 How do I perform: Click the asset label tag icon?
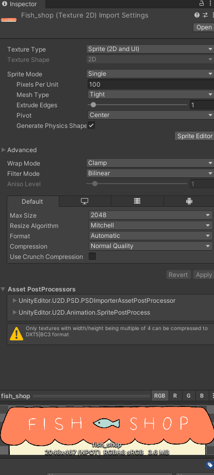[209, 465]
